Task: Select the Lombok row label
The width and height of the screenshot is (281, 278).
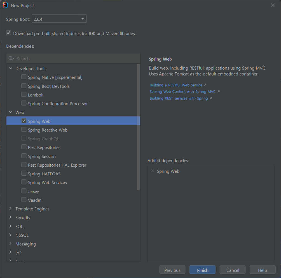Action: tap(36, 95)
